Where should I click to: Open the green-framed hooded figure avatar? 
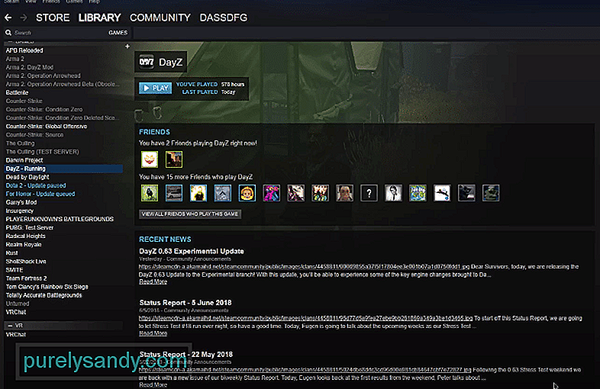click(x=150, y=193)
